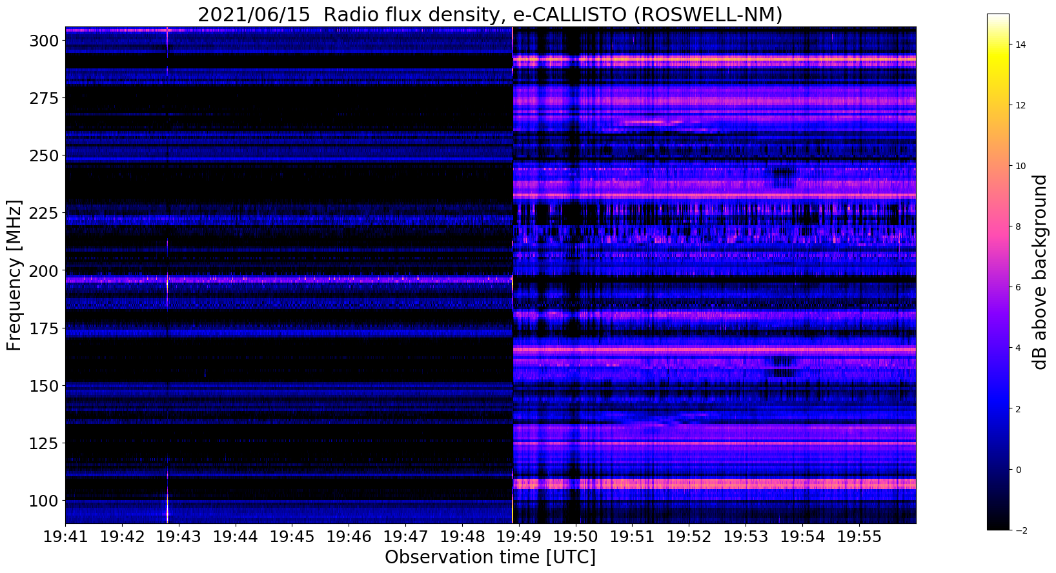
Task: Click the 19:53 time tick label
Action: 747,537
